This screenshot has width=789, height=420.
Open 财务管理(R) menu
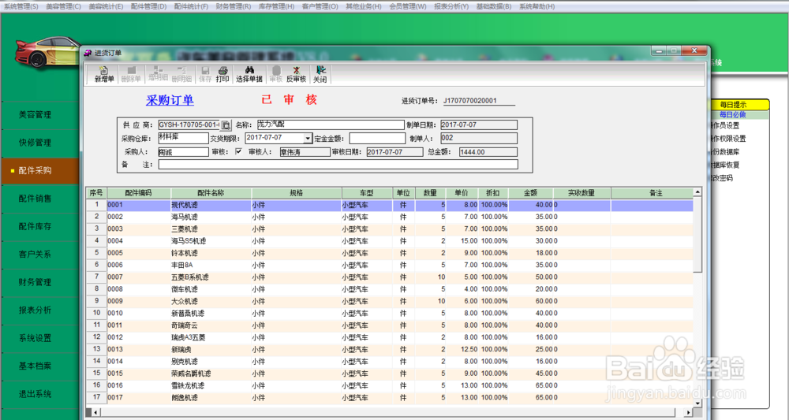tap(234, 6)
